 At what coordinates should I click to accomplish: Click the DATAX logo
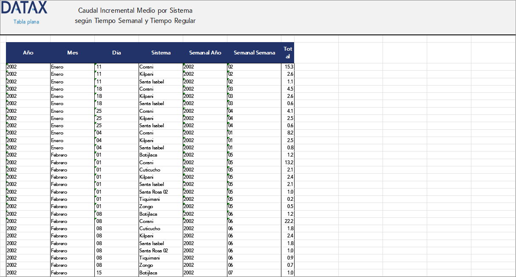coord(24,8)
